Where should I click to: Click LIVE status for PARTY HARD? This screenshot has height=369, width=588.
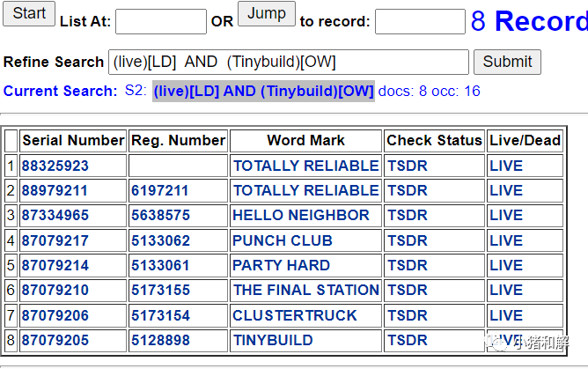tap(506, 265)
